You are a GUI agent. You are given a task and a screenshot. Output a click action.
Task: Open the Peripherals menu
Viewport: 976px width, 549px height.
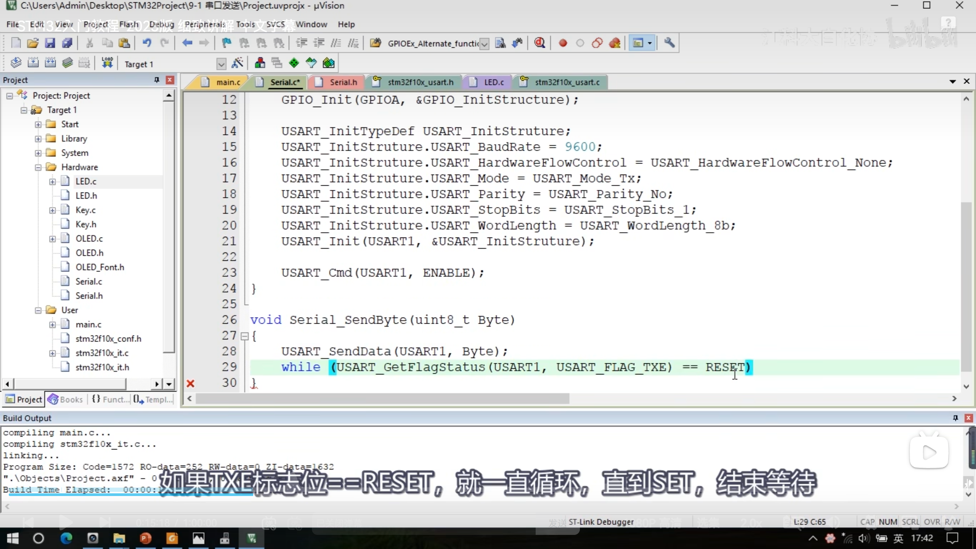[x=205, y=24]
